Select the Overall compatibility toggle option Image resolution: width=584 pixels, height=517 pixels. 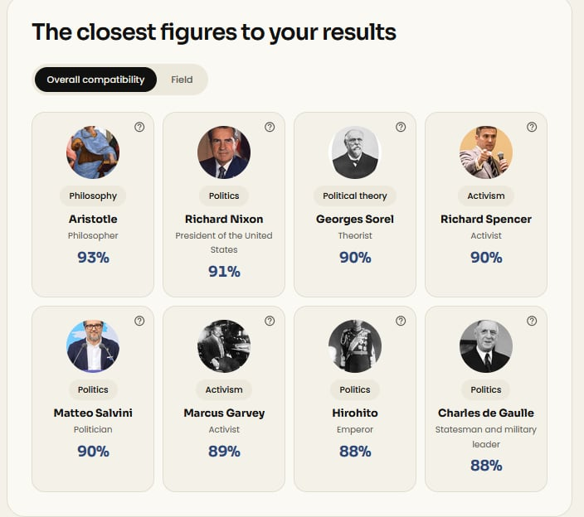(95, 80)
